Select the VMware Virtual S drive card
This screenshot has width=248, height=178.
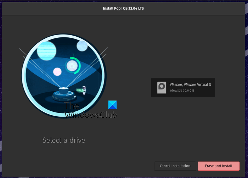(x=183, y=87)
